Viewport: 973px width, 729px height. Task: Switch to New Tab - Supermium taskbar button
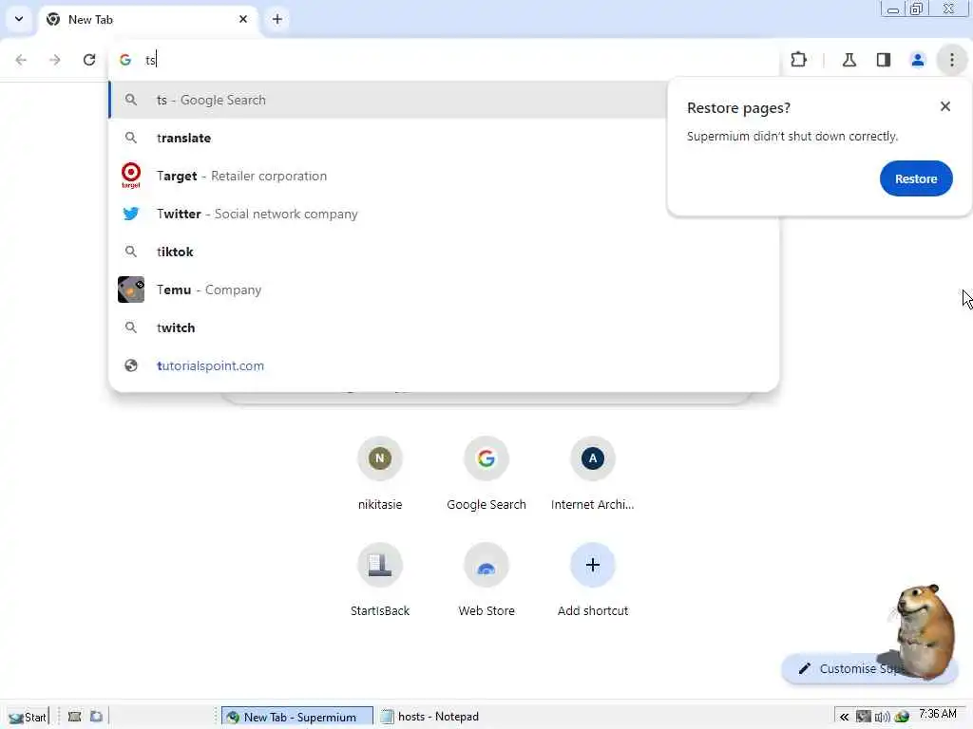click(297, 717)
